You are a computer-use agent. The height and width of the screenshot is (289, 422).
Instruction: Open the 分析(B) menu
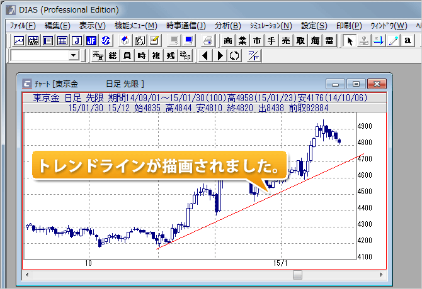pyautogui.click(x=227, y=25)
